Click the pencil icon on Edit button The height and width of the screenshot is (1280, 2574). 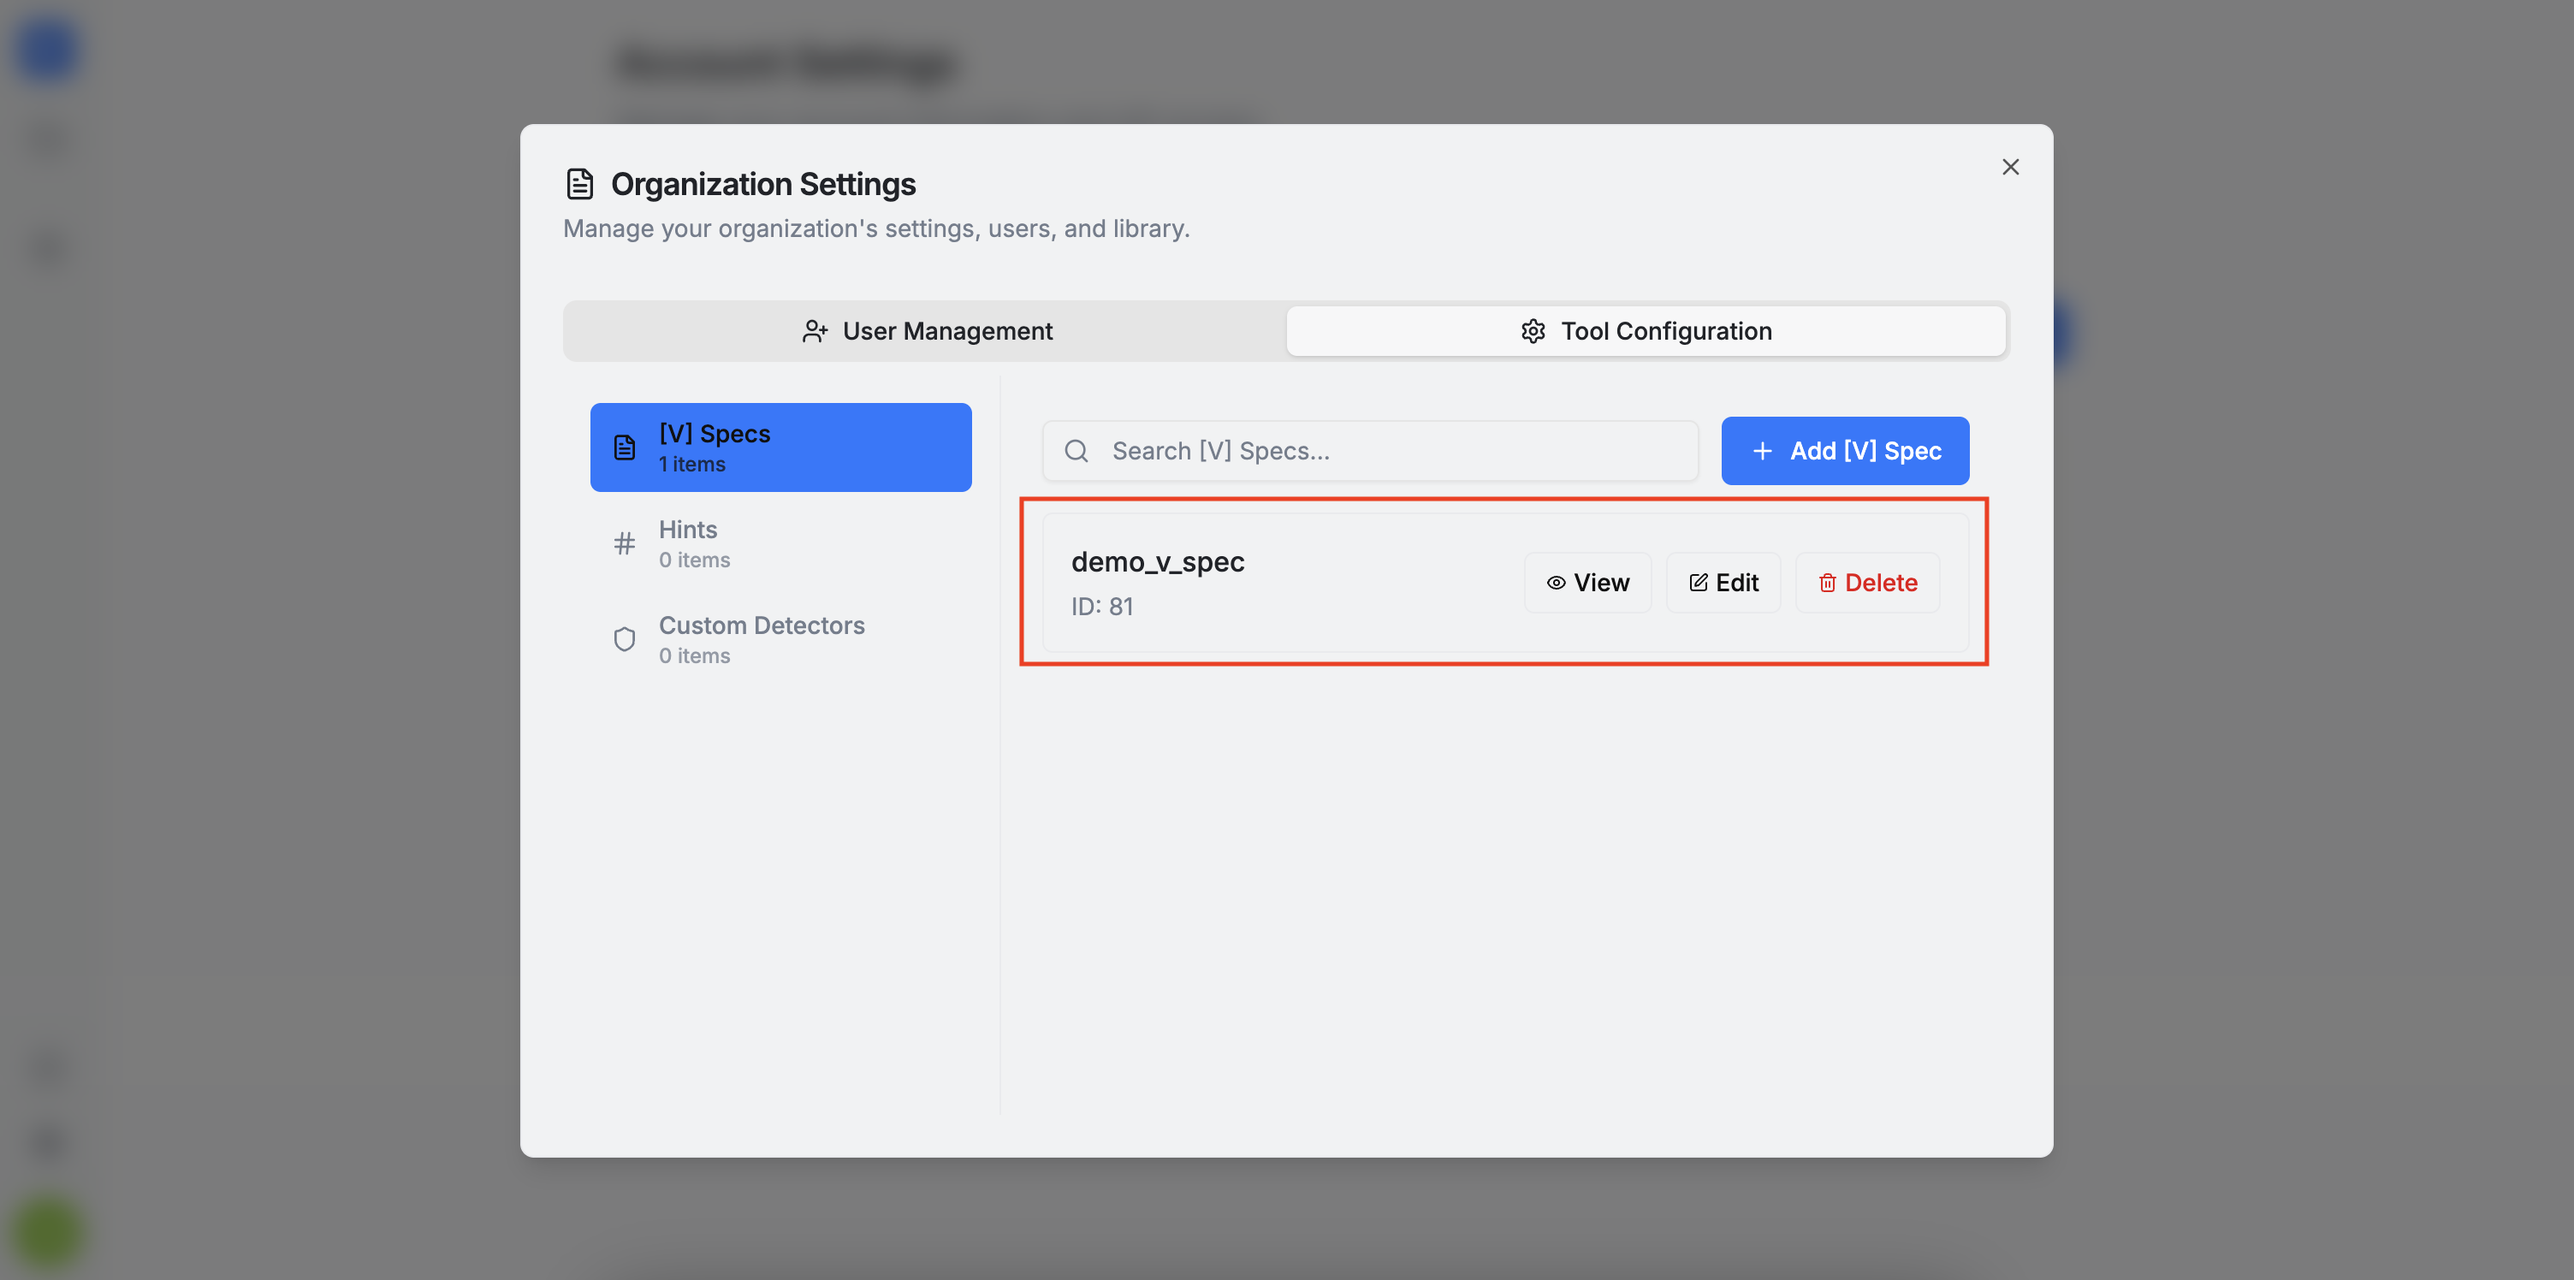1698,583
